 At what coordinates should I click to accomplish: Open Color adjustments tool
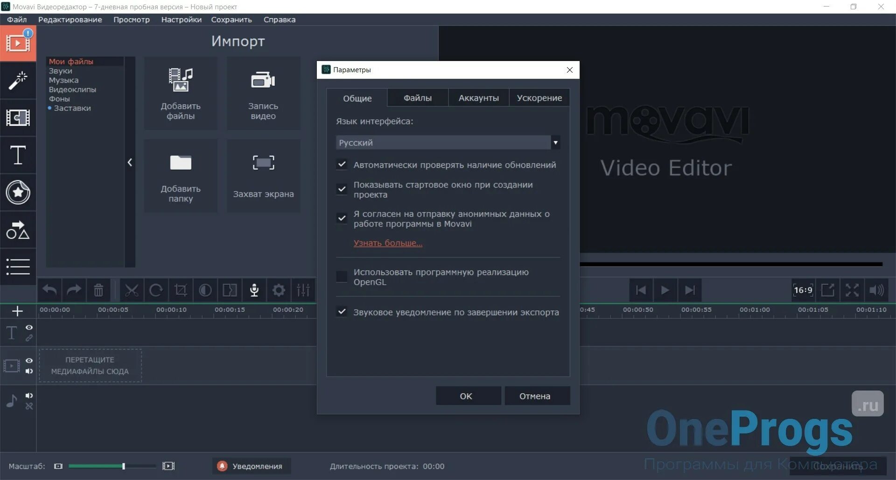pyautogui.click(x=205, y=290)
